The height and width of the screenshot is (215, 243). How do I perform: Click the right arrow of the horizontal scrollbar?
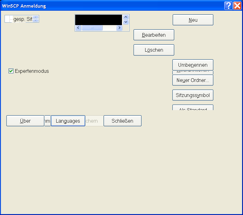[119, 28]
